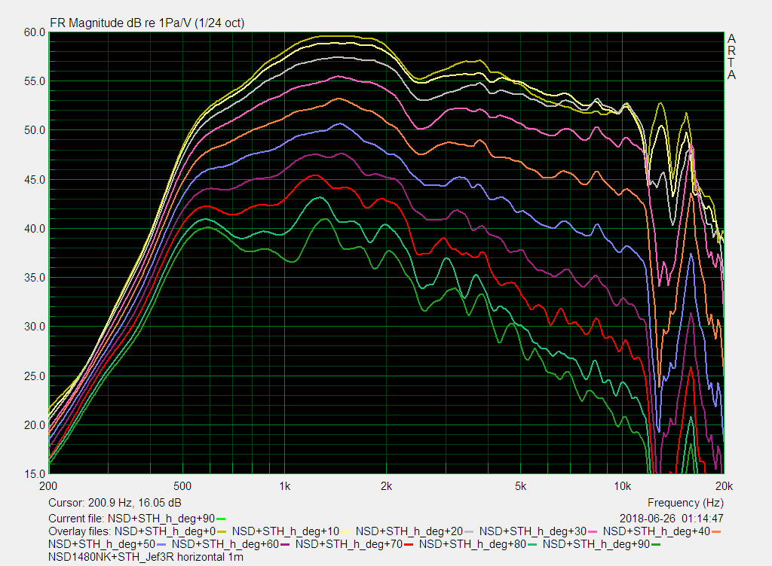Click the chart title 'FR Magnitude dB re 1Pa/V (1/24 oct)'

click(x=147, y=23)
